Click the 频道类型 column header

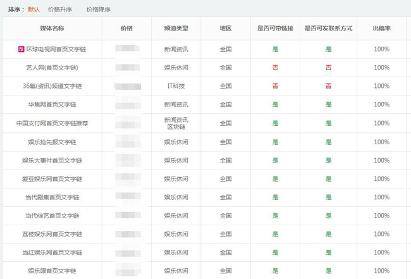tap(176, 28)
